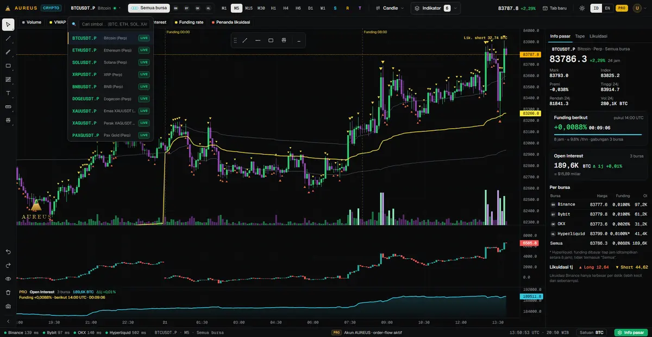Select the rectangle shape tool in left sidebar
Screen dimensions: 652x337
(x=8, y=66)
